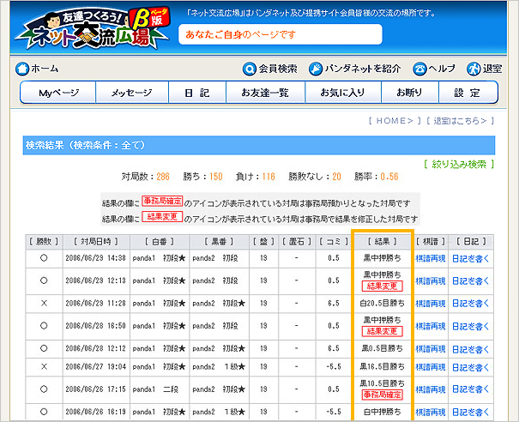Viewport: 519px width, 422px height.
Task: Open the 日記 tab
Action: pos(195,93)
